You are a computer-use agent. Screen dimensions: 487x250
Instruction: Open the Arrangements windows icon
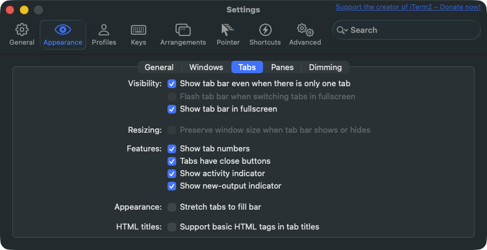tap(182, 30)
